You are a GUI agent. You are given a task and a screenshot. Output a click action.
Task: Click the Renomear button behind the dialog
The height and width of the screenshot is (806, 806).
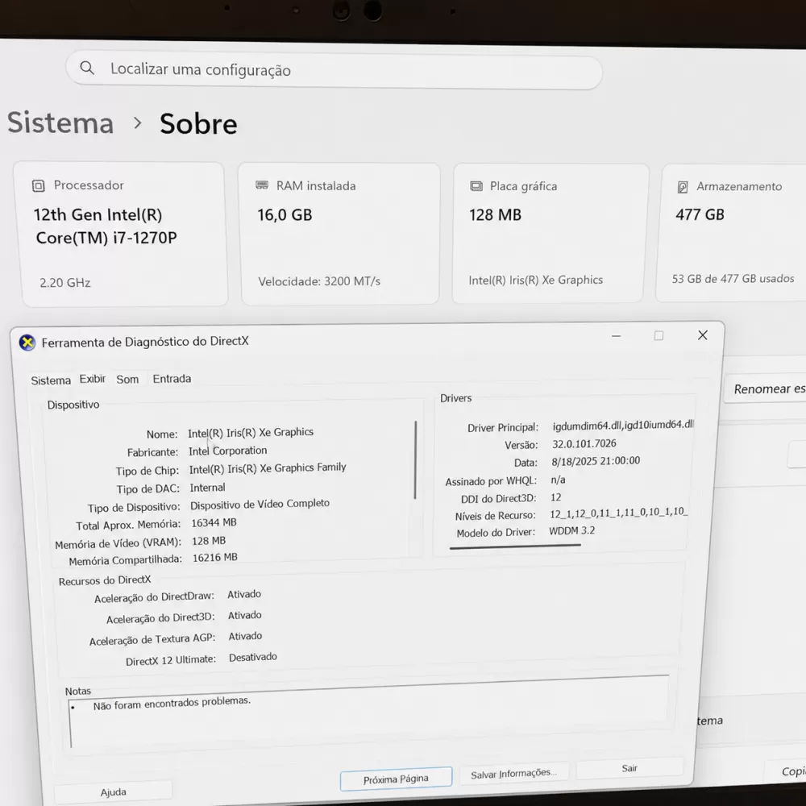[x=766, y=389]
